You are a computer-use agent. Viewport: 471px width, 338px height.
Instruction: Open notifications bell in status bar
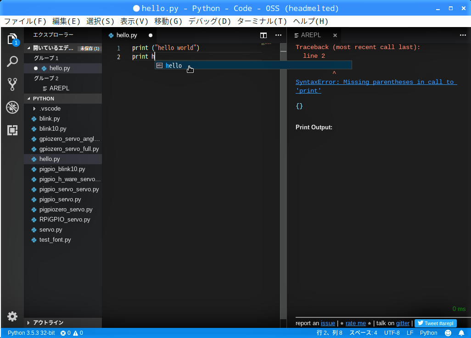click(461, 333)
